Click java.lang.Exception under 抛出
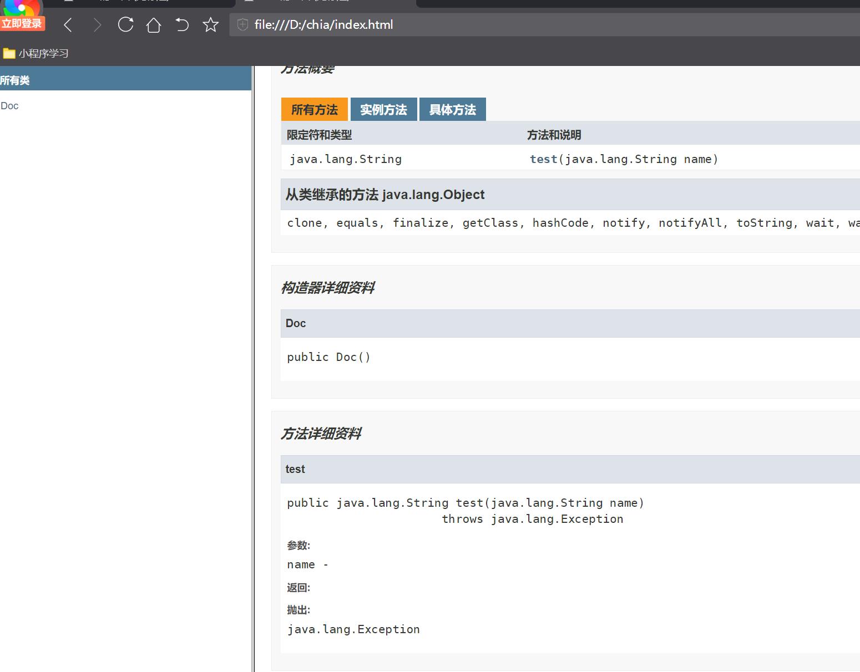 click(x=353, y=629)
